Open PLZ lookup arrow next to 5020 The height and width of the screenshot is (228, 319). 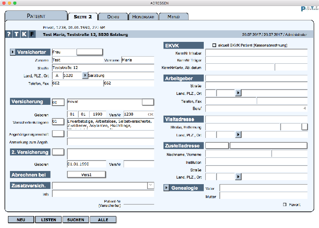tap(85, 75)
